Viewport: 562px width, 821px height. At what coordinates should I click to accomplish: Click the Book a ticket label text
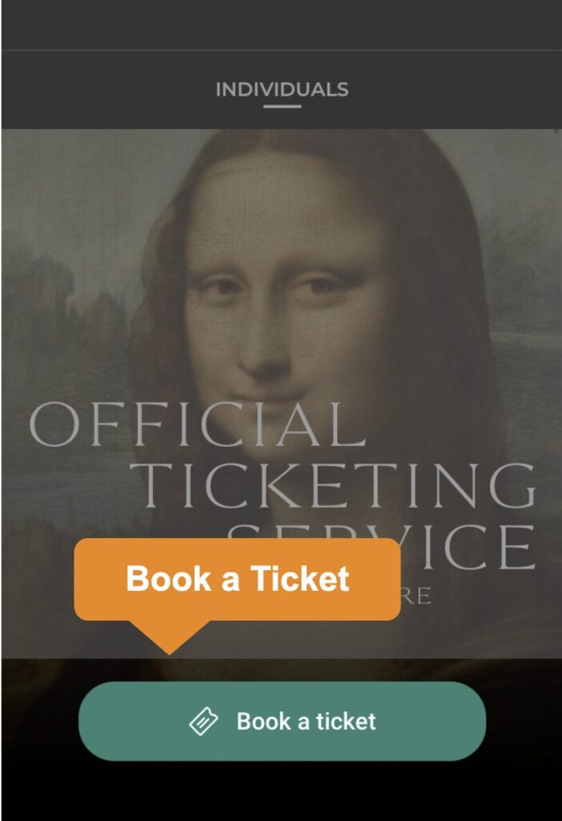tap(307, 722)
